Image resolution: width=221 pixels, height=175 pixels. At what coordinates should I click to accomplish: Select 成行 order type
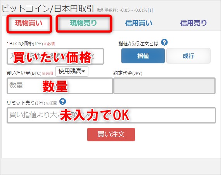coord(188,56)
